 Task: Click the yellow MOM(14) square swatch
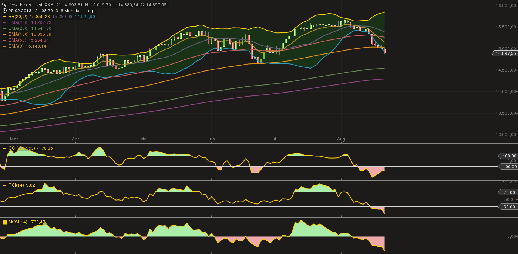pos(4,222)
